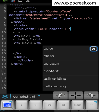Tap the closing </head> tag
This screenshot has width=99, height=112.
pyautogui.click(x=17, y=22)
